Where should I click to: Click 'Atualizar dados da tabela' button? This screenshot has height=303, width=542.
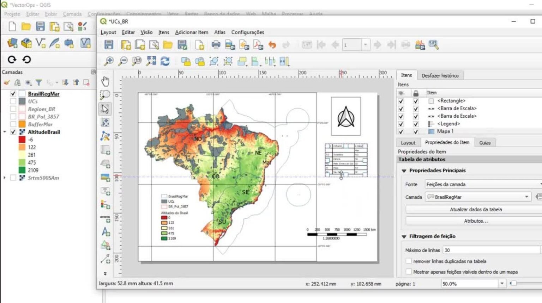point(476,209)
